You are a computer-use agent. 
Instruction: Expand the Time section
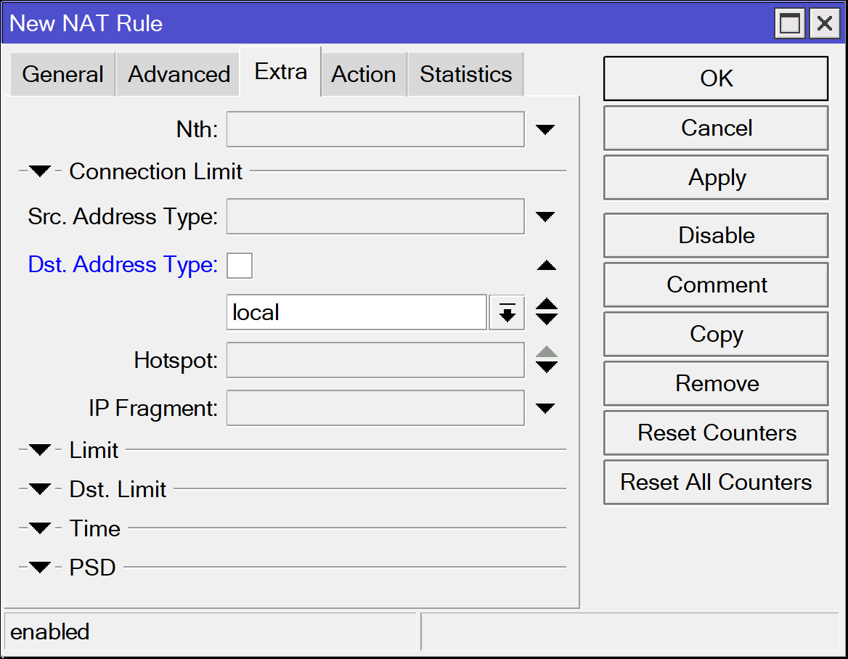point(40,529)
